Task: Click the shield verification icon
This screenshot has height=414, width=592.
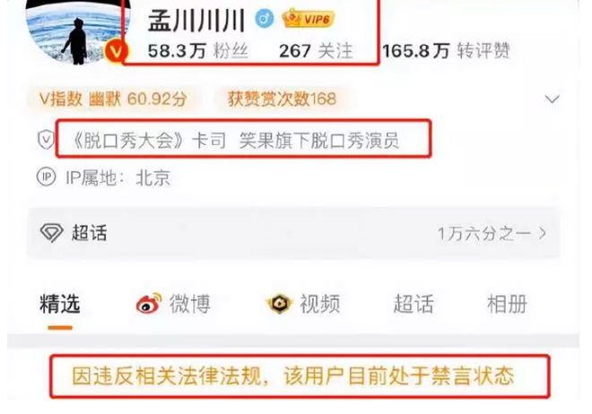Action: [x=47, y=140]
